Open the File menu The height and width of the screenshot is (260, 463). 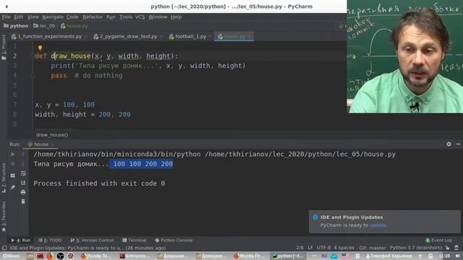(6, 17)
